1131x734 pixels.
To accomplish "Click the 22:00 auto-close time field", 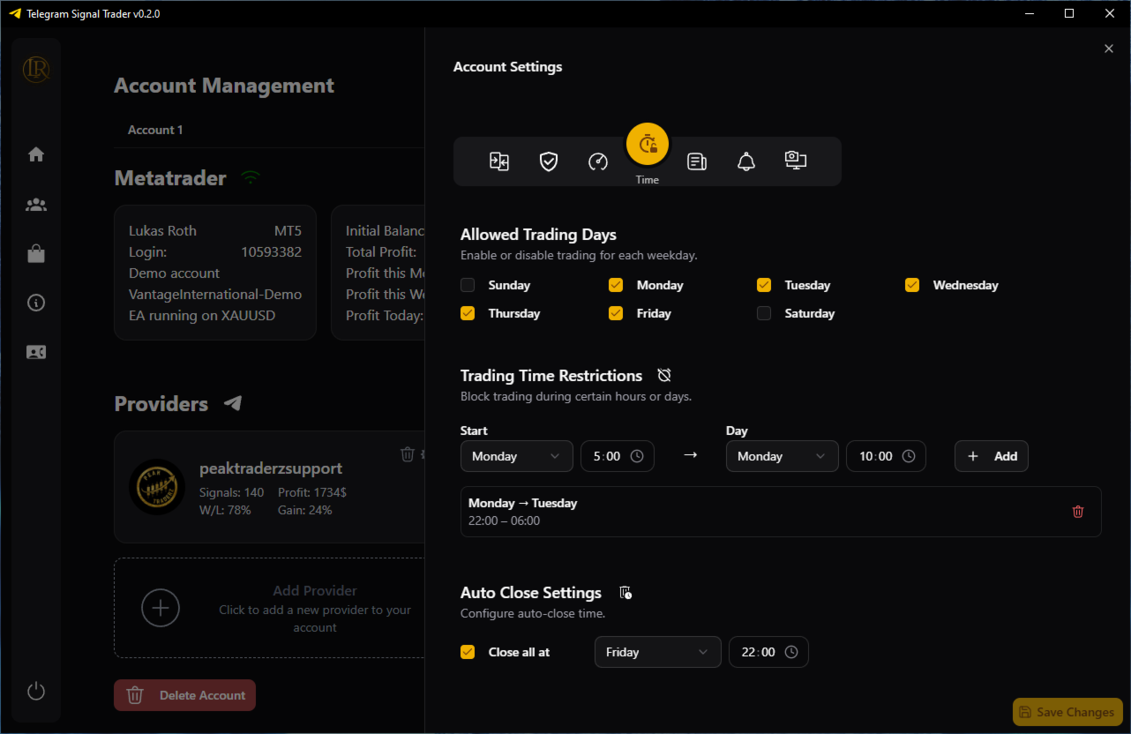I will [x=768, y=652].
